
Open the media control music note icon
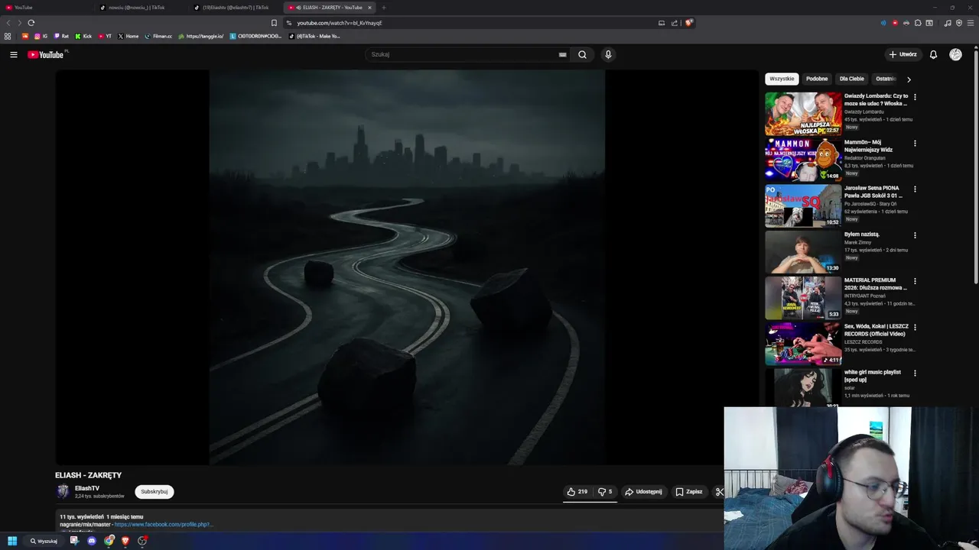pyautogui.click(x=948, y=23)
